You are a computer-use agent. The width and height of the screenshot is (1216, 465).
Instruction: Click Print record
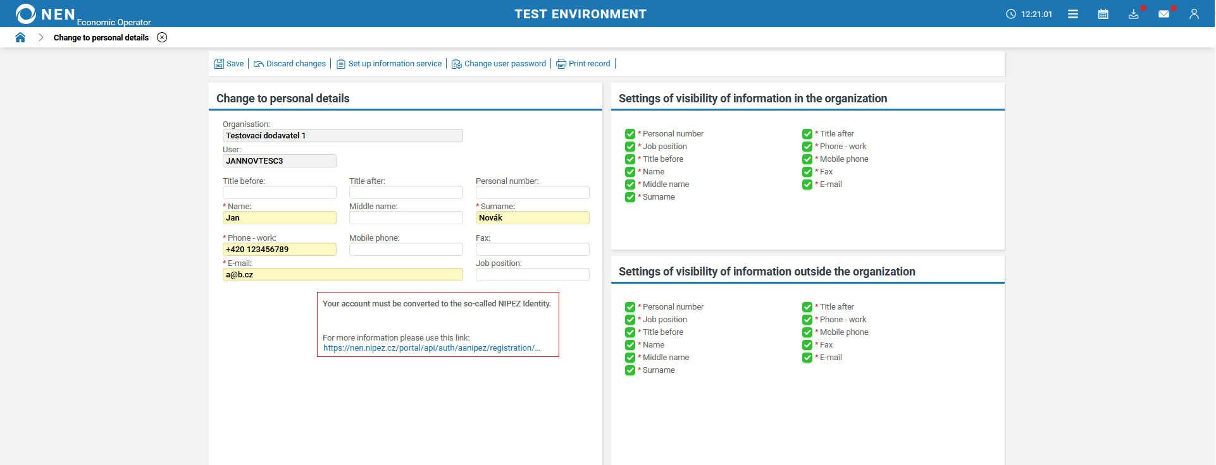pos(583,64)
